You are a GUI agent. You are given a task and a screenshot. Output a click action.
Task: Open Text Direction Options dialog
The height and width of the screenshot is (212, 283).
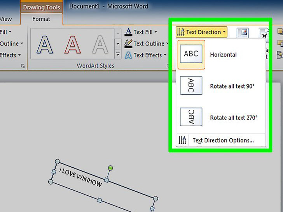(x=221, y=140)
